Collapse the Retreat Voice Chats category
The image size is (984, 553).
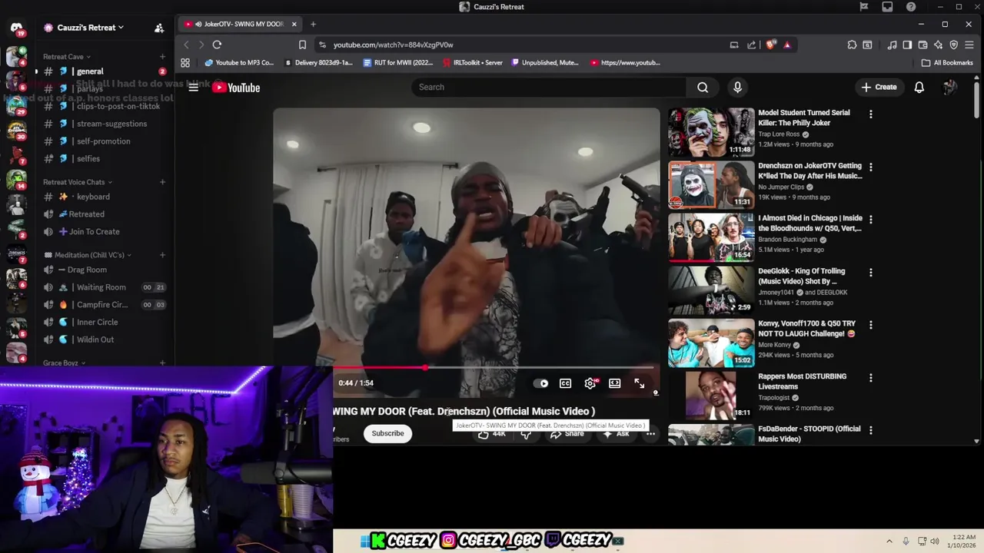point(78,182)
